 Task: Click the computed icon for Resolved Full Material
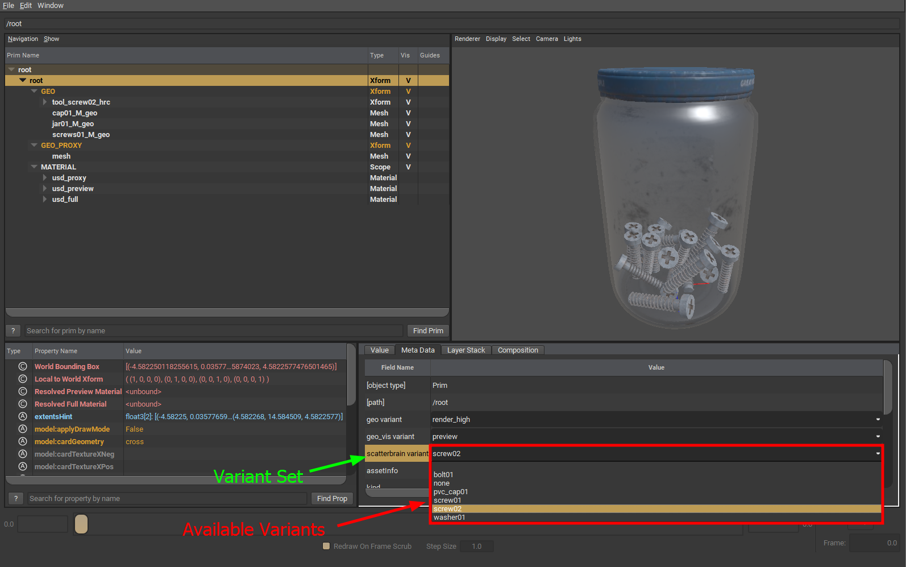pyautogui.click(x=23, y=404)
